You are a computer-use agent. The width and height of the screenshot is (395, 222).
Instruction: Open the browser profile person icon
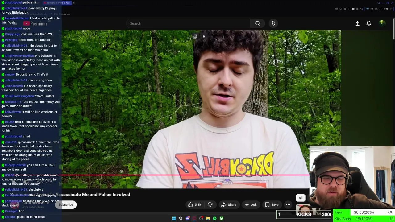coord(376,9)
